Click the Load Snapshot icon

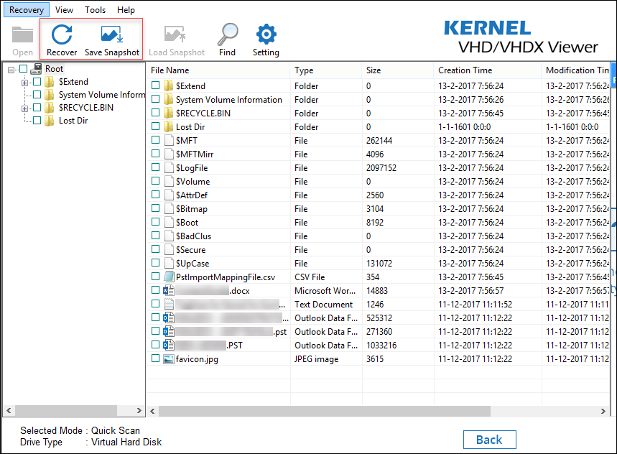point(175,34)
